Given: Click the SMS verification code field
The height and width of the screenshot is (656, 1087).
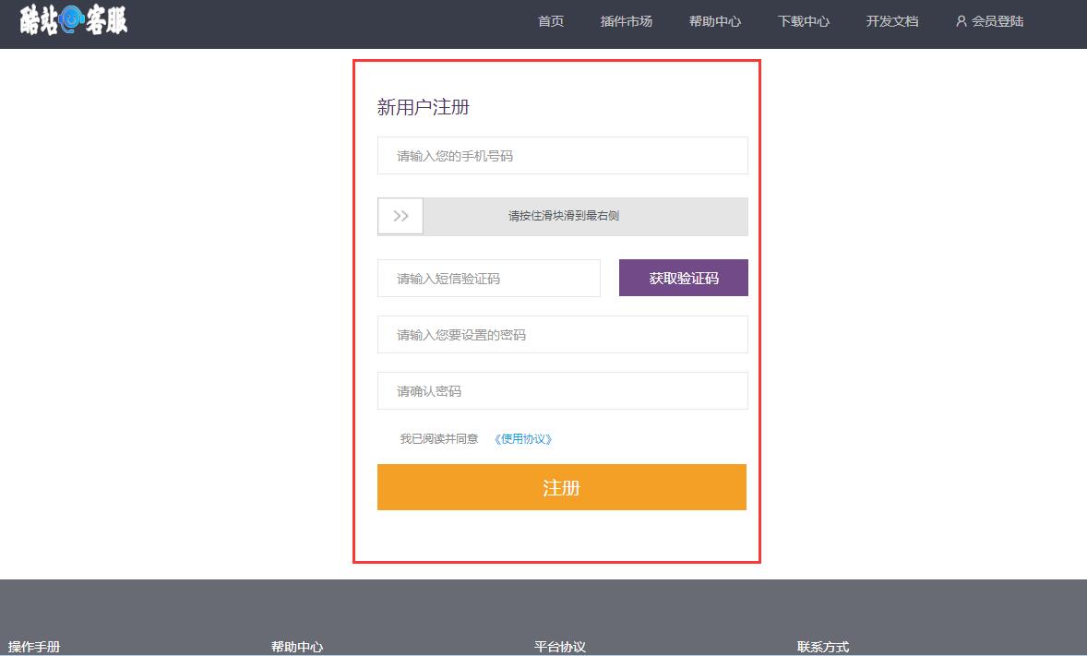Looking at the screenshot, I should 488,279.
